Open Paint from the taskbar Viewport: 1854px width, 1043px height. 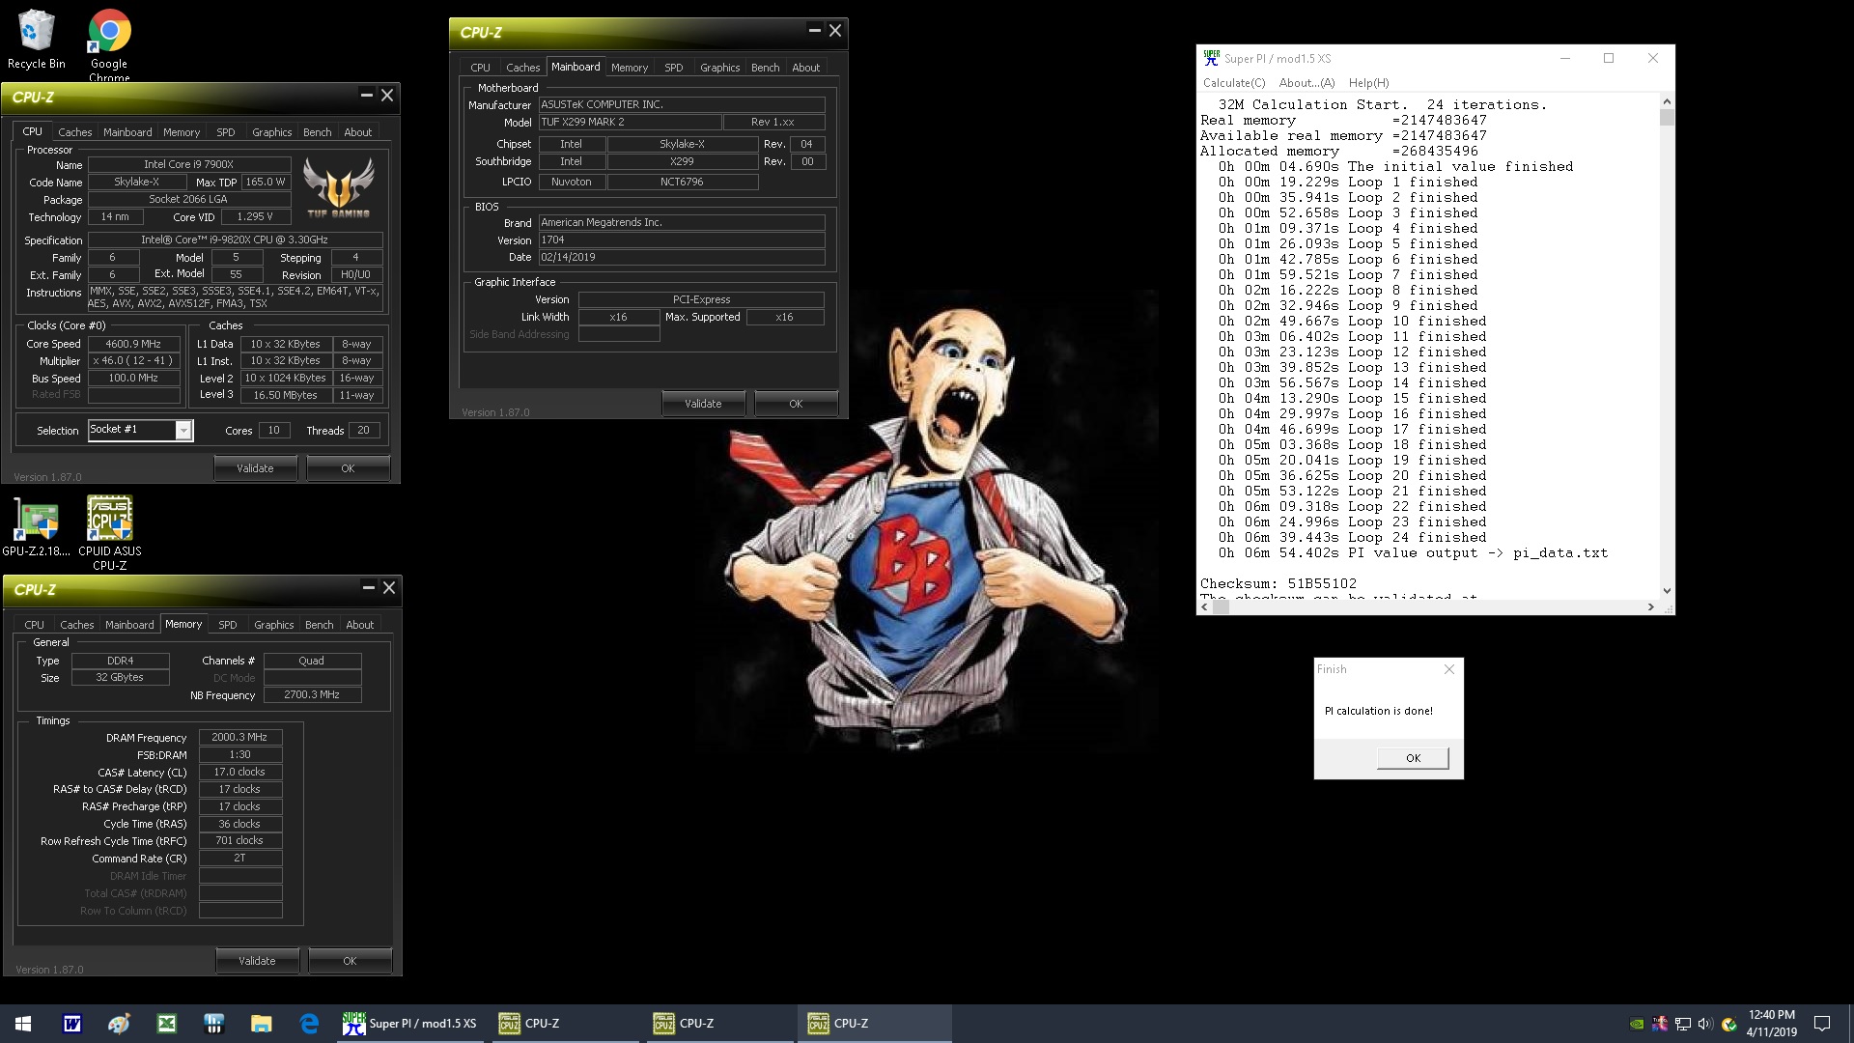tap(120, 1024)
